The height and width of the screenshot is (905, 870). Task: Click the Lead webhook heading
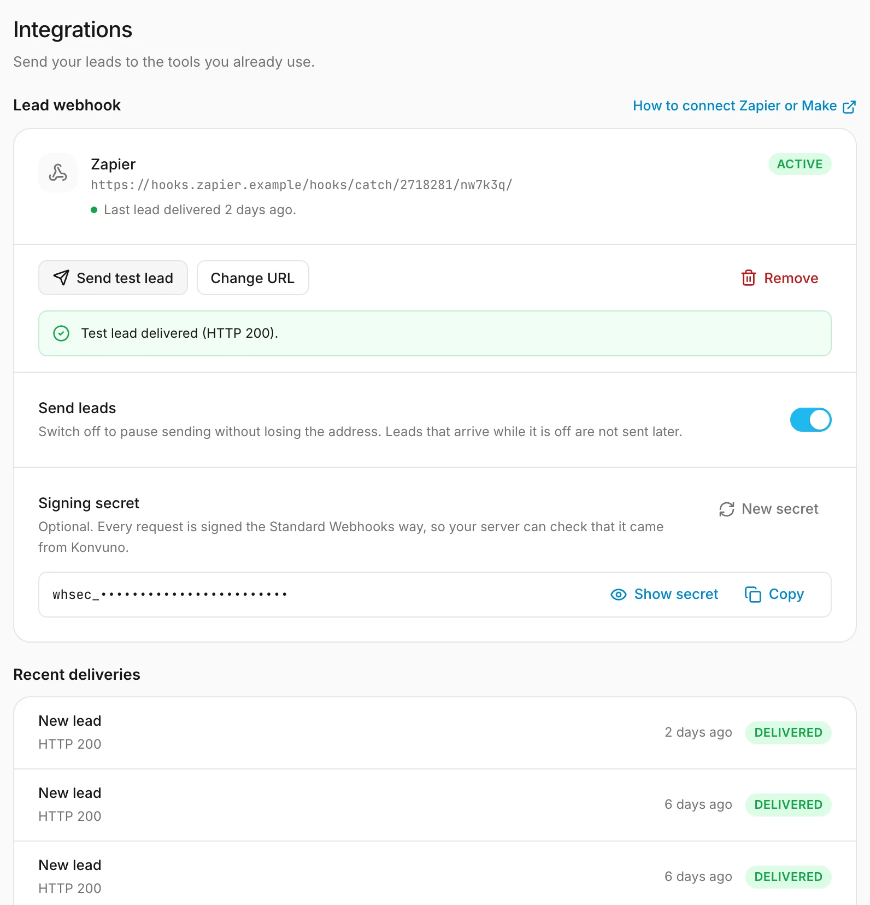(67, 105)
